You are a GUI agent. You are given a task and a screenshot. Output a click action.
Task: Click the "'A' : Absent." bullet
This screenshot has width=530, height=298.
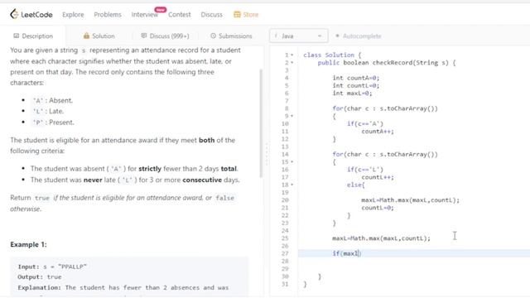52,100
